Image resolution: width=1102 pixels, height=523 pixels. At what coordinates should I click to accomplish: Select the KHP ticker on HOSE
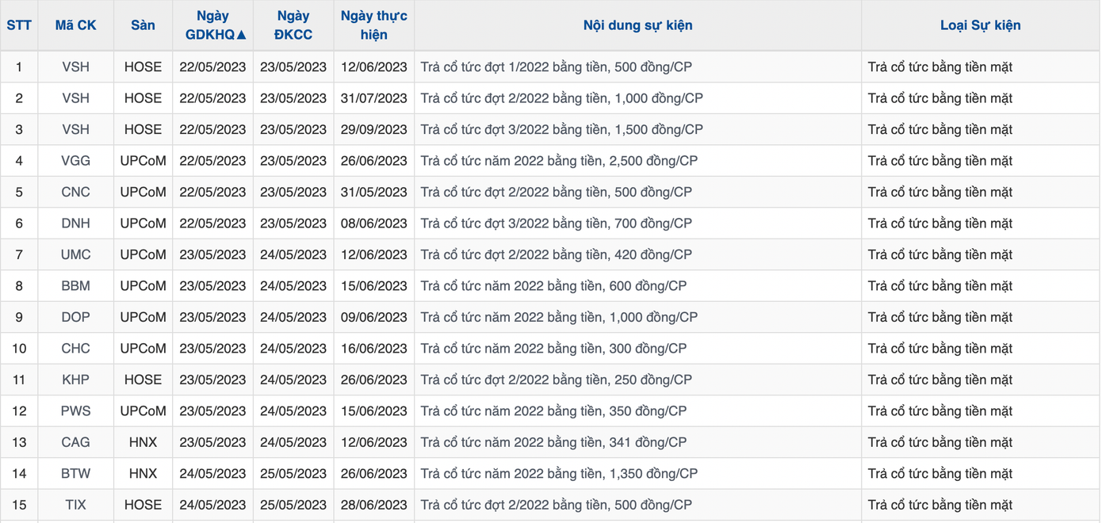click(75, 380)
